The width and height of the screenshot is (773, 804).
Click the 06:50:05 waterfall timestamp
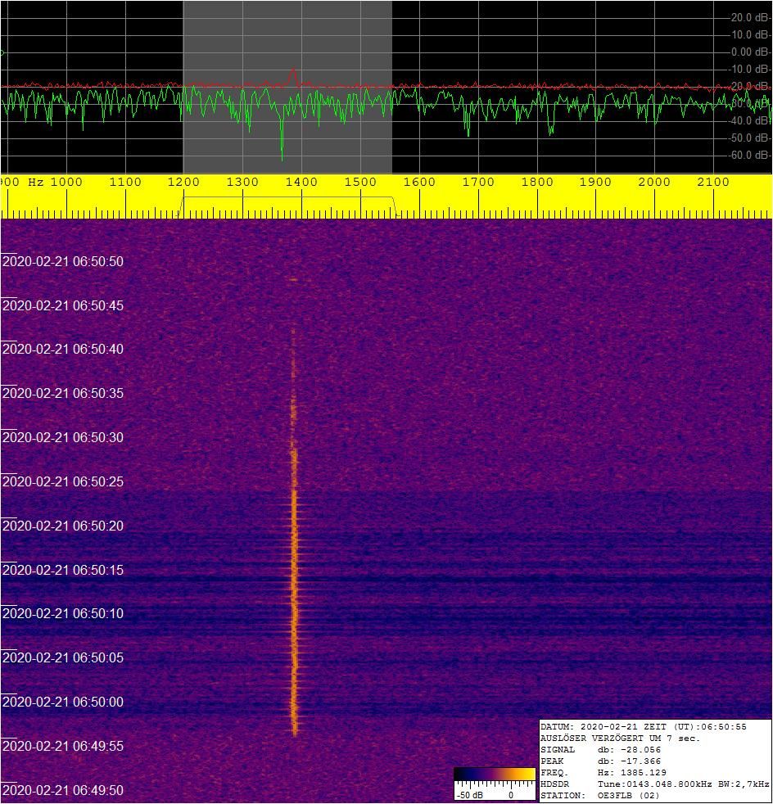tap(63, 658)
